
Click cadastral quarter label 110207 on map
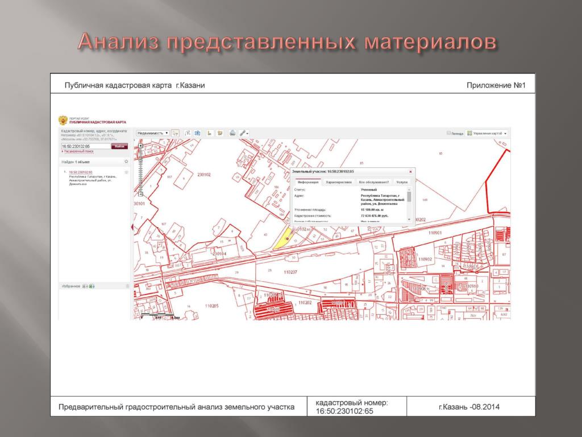tap(290, 273)
